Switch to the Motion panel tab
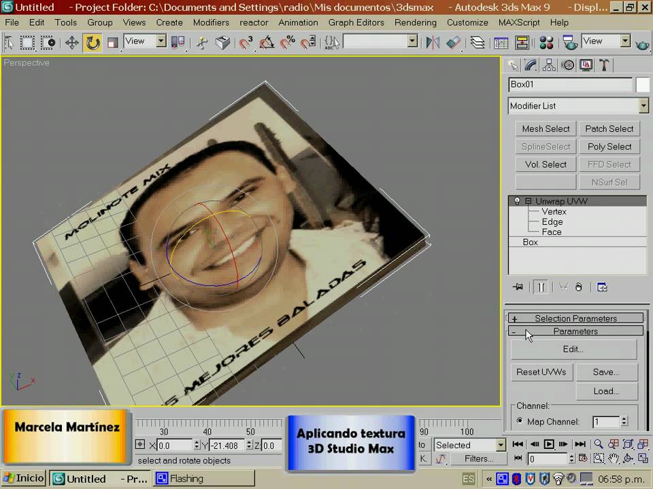The image size is (653, 489). [x=567, y=65]
